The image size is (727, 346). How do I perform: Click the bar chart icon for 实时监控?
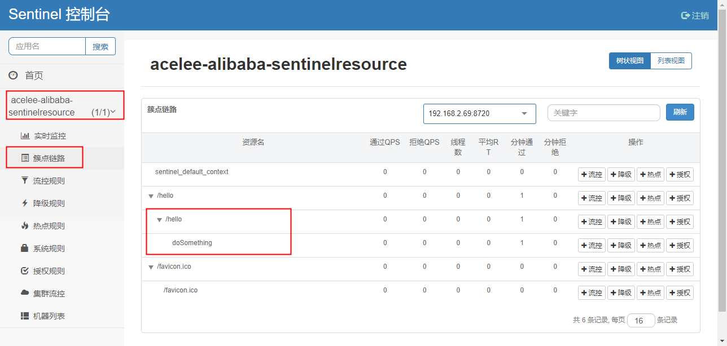[25, 136]
